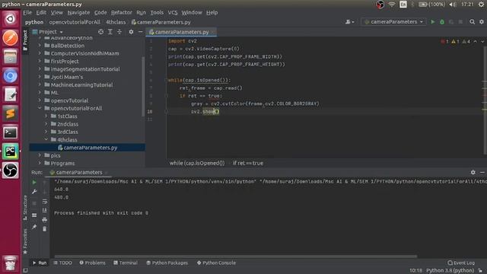Toggle soft-wrap in Run output
The width and height of the screenshot is (487, 274).
[44, 201]
